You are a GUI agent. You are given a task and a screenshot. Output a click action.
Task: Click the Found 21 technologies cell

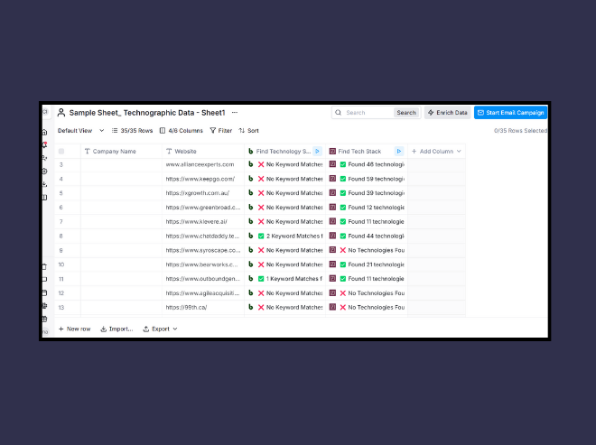[x=367, y=264]
